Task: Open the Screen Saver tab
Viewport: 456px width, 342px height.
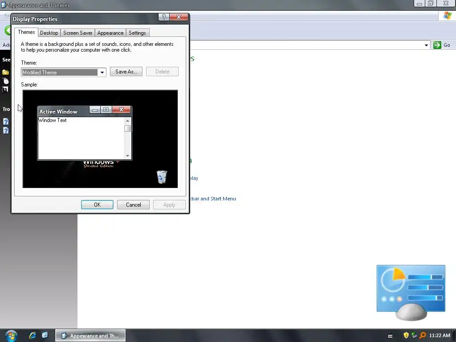Action: click(x=77, y=33)
